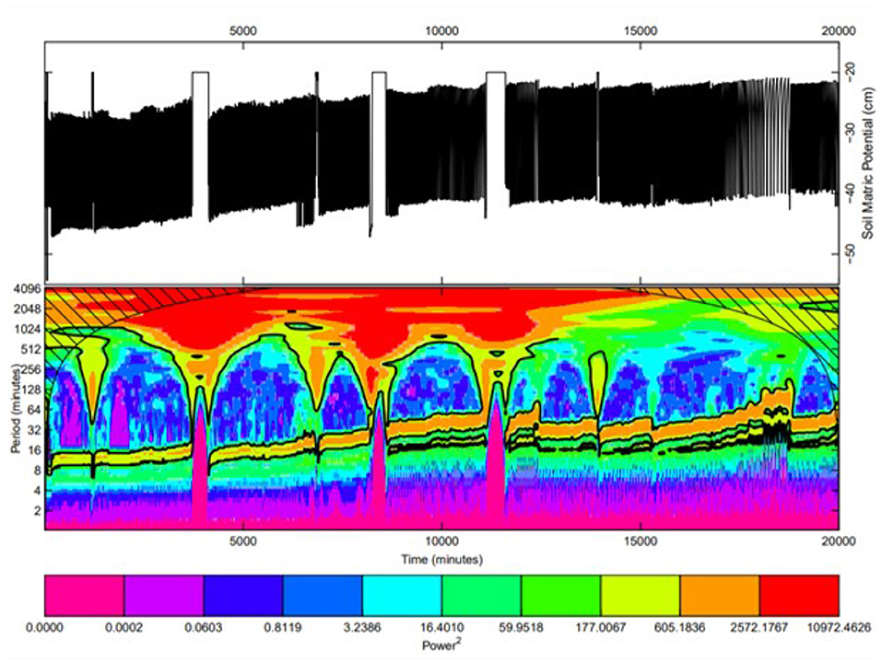The image size is (882, 664).
Task: Click the 'Soil Matric Potential (cm)' label
Action: coord(869,163)
